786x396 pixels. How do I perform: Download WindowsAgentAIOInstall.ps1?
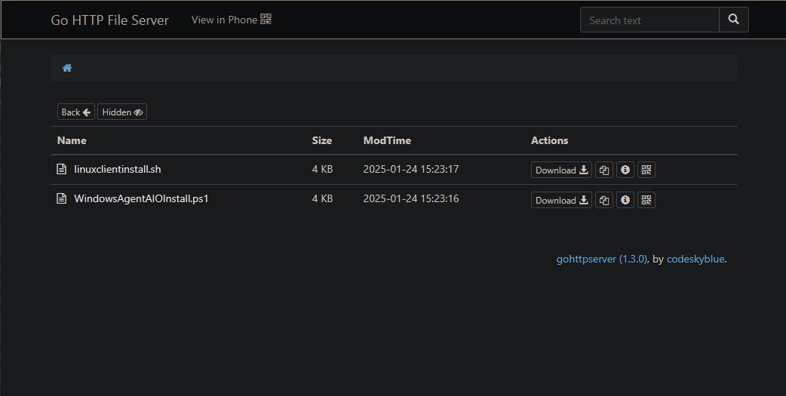pos(561,200)
